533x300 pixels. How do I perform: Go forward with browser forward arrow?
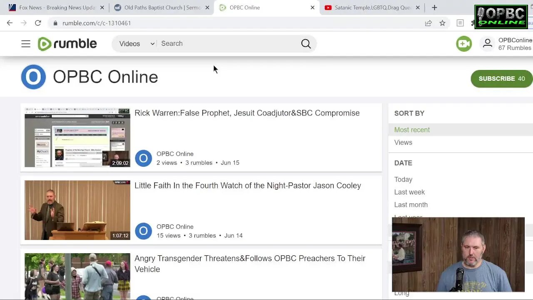pyautogui.click(x=24, y=23)
